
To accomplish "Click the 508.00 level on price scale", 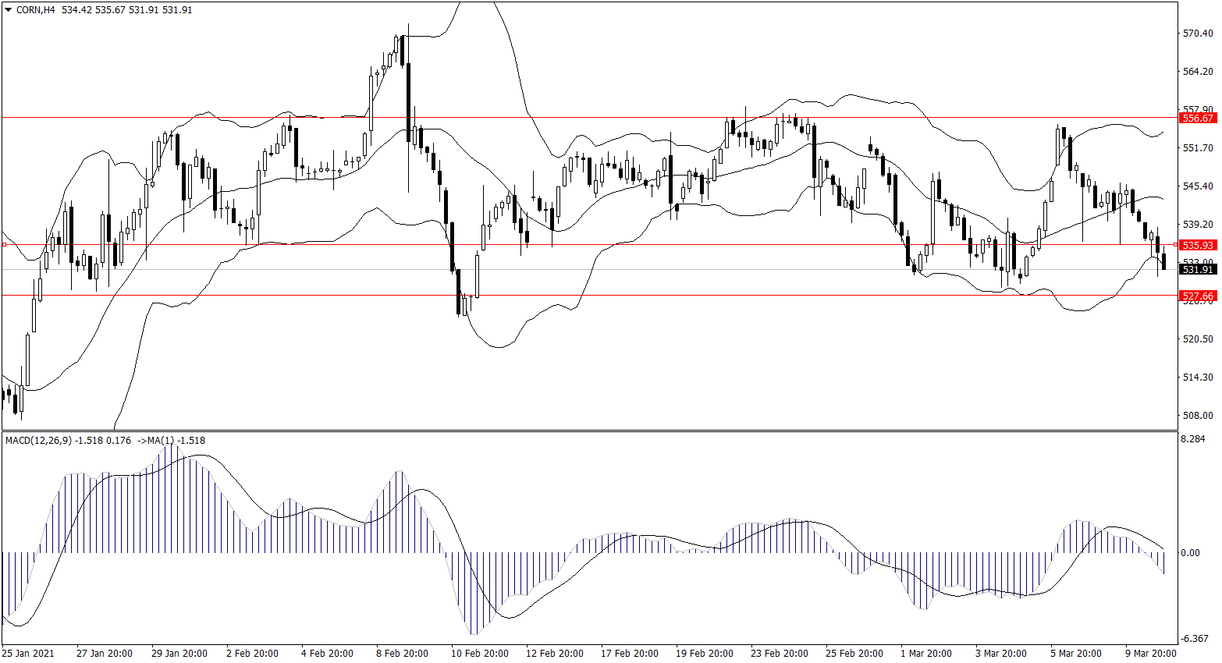I will (1198, 416).
